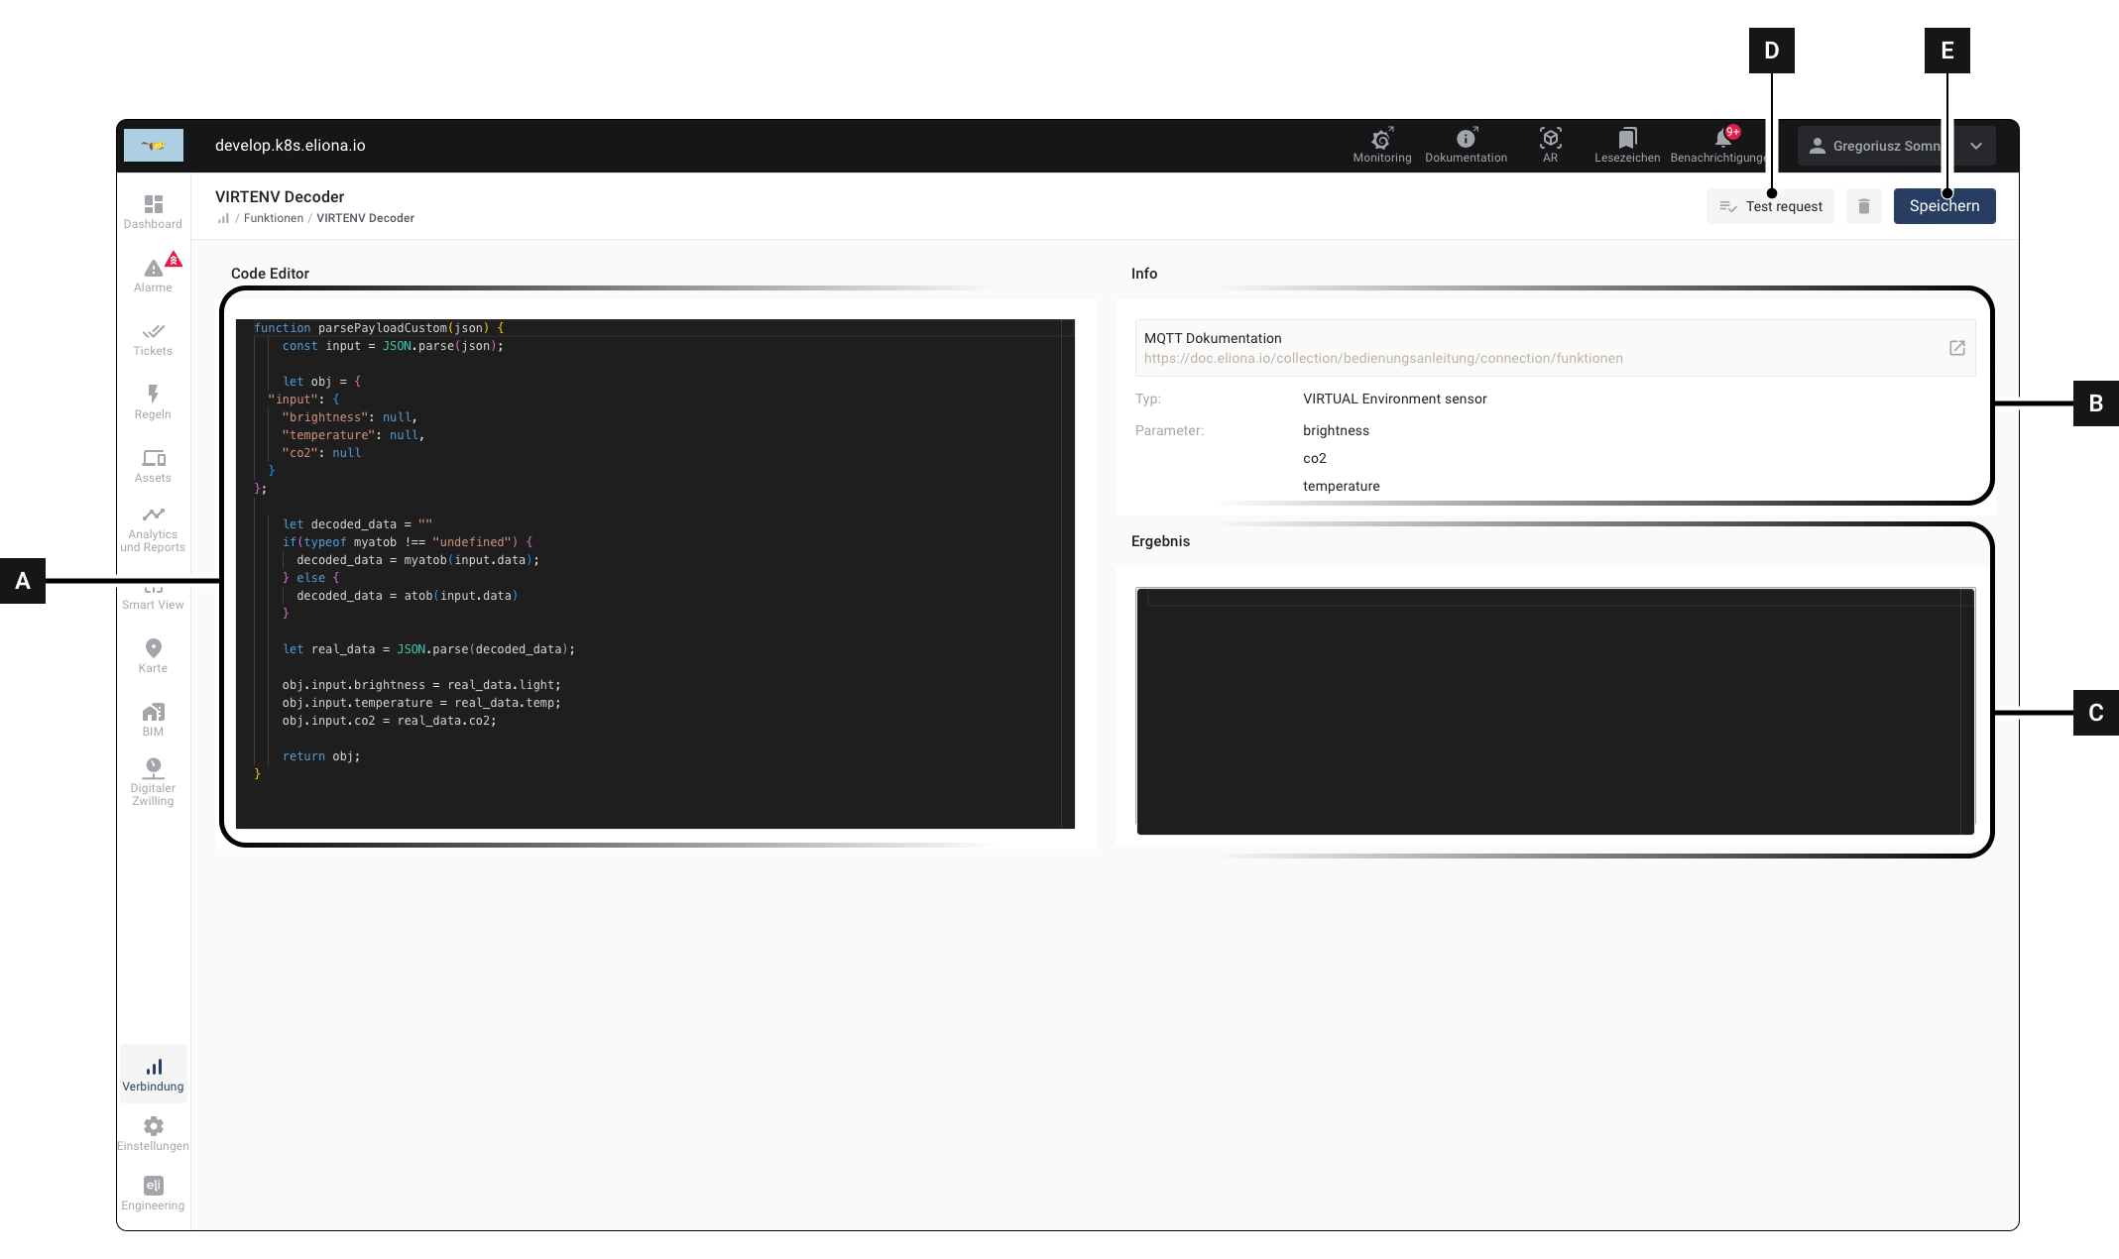
Task: Open Einstellungen gear in sidebar
Action: coord(153,1132)
